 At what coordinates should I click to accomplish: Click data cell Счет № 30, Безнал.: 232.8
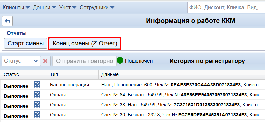click(x=182, y=115)
